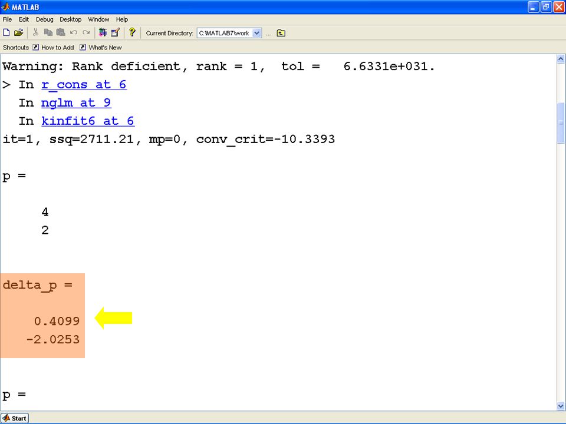Browse for folder using the ellipsis button
The height and width of the screenshot is (424, 566).
click(x=268, y=34)
